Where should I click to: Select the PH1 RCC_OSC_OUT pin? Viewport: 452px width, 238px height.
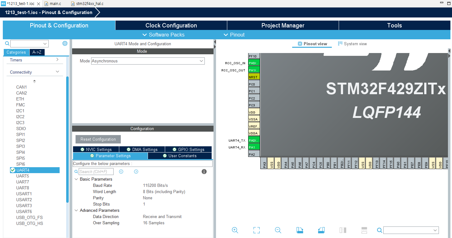254,70
